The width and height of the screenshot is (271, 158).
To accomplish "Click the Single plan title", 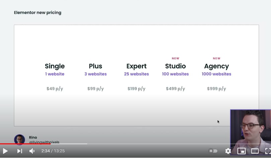I will point(55,66).
